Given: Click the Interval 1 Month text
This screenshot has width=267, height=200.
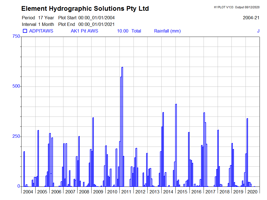Looking at the screenshot, I should 38,24.
